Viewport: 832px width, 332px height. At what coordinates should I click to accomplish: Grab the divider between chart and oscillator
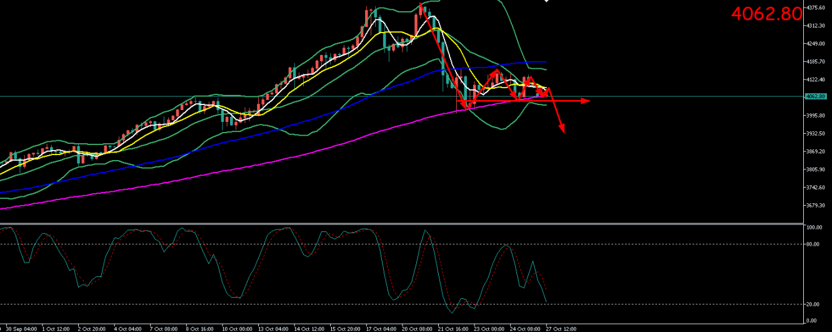[400, 223]
